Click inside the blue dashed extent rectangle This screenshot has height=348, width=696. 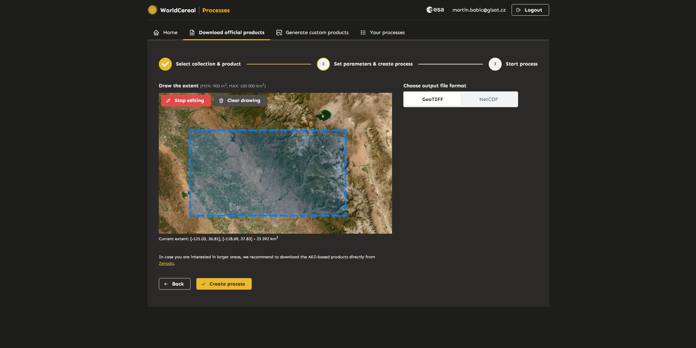click(268, 173)
